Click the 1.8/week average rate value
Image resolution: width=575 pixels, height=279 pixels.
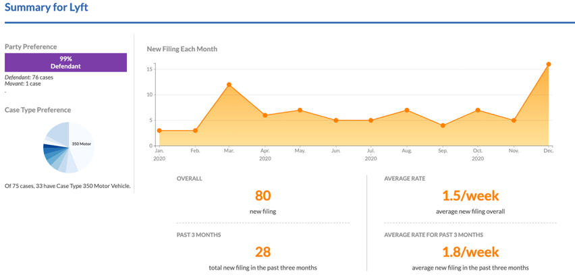(470, 252)
